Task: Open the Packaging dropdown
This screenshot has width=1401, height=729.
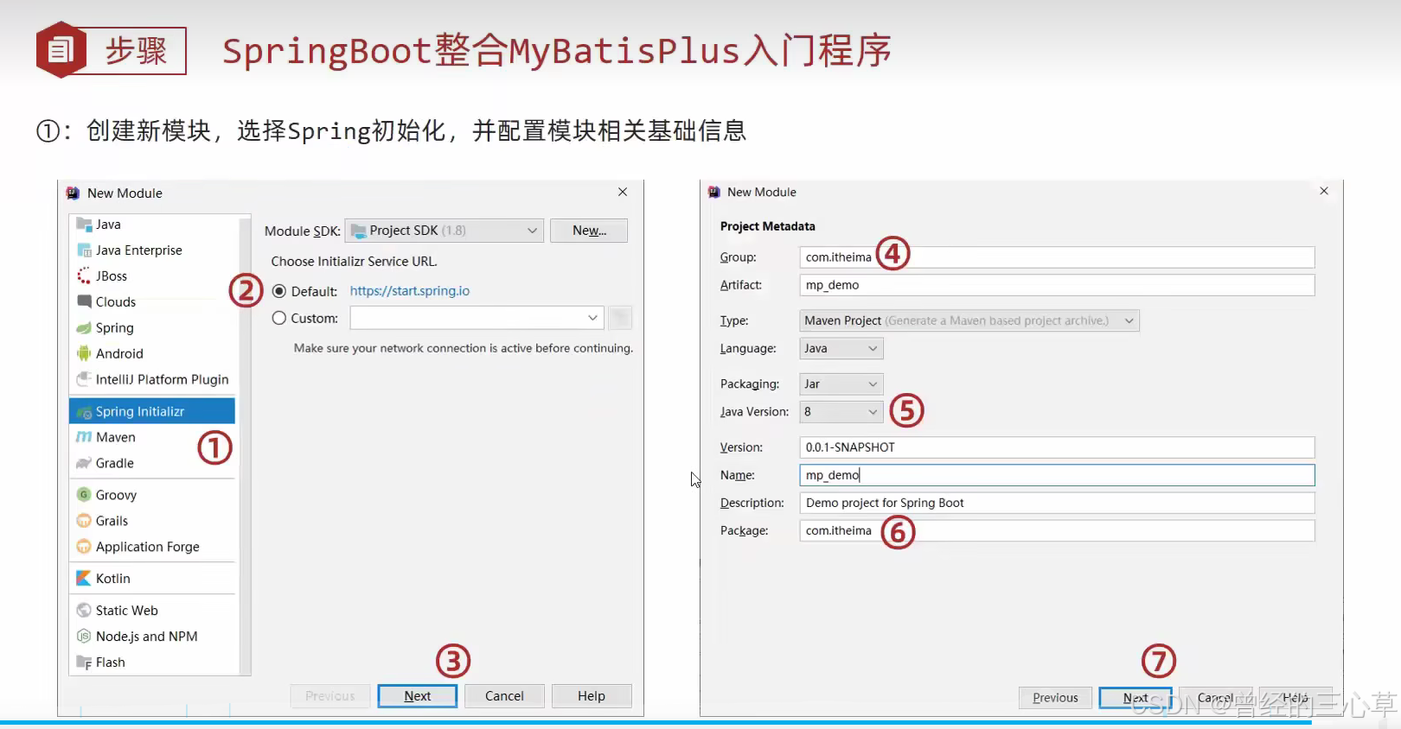Action: click(x=841, y=384)
